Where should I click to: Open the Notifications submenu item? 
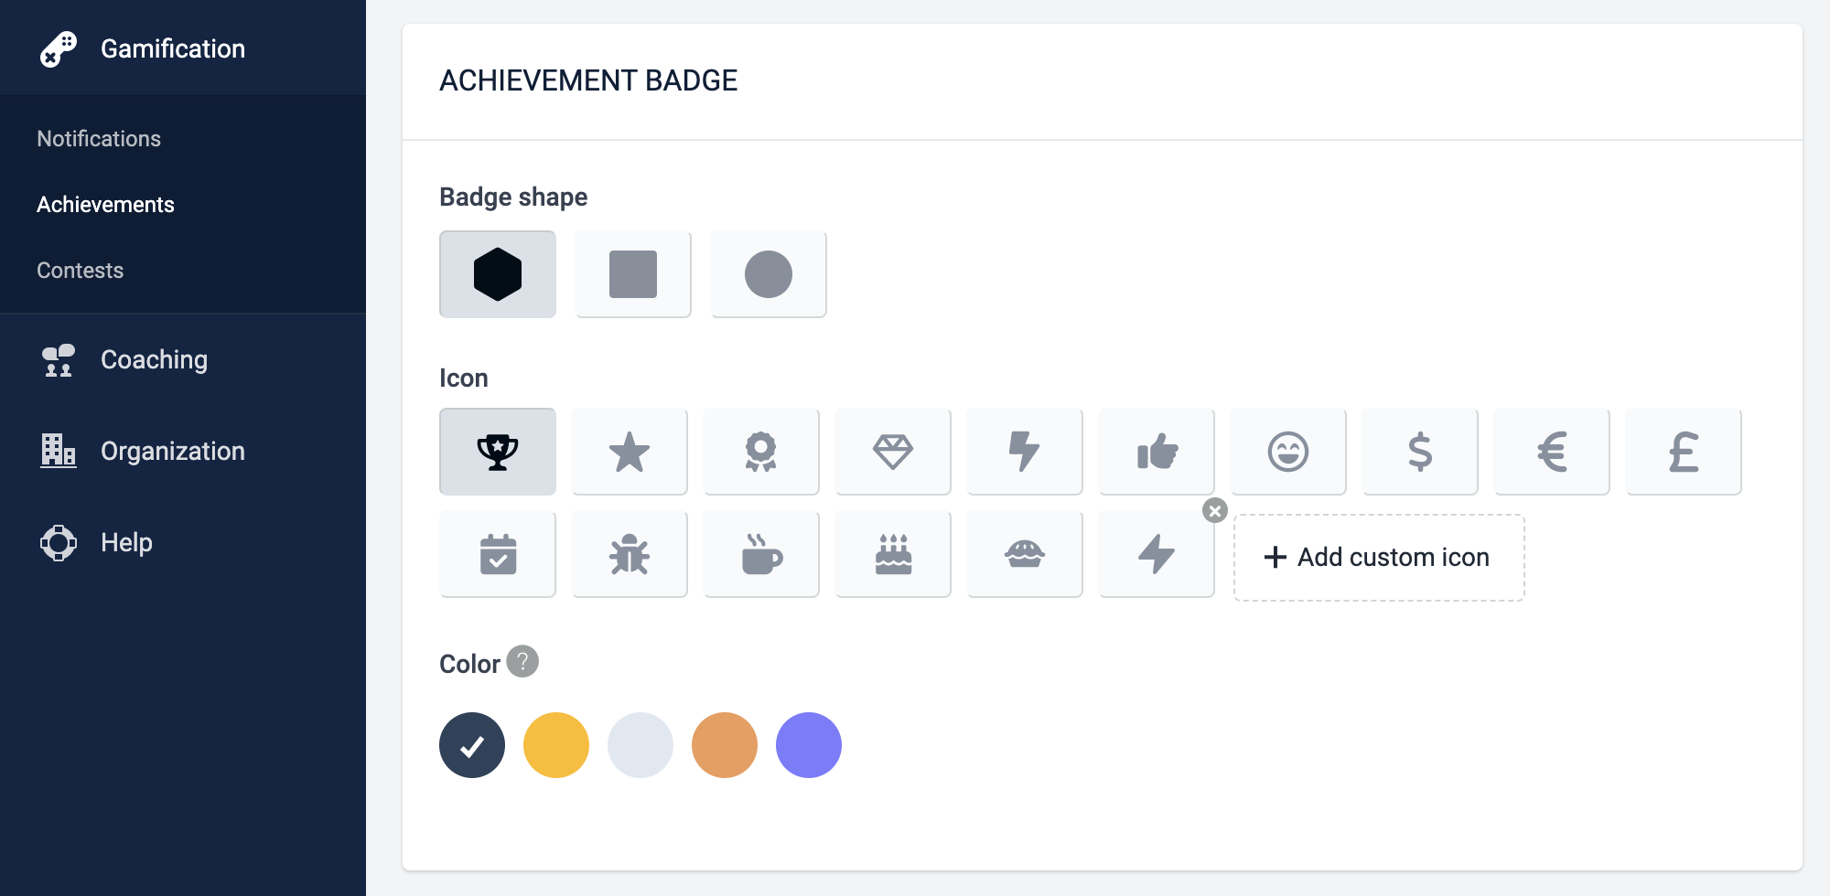click(x=99, y=139)
